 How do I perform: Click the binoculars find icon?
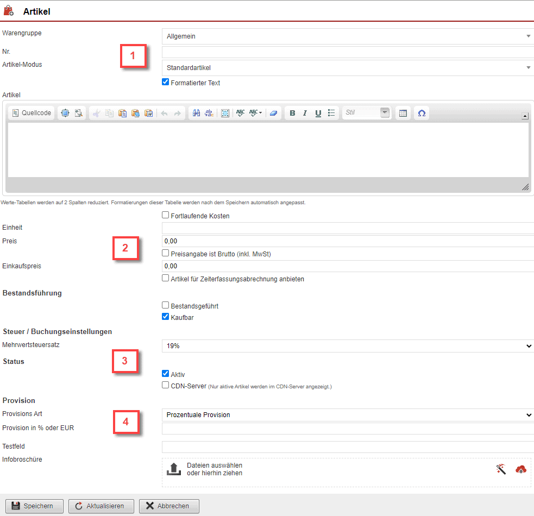click(196, 113)
